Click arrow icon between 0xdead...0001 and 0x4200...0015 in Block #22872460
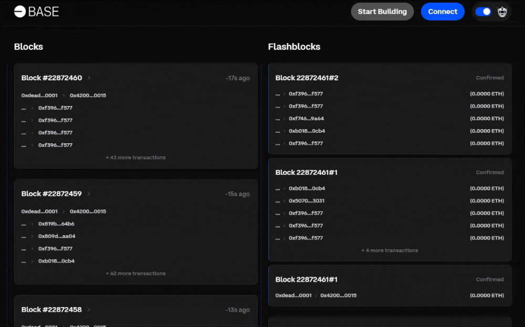Screen dimensions: 525x327 (x=64, y=96)
